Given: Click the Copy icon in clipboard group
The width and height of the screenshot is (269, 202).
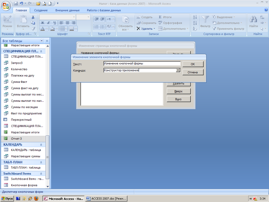Looking at the screenshot, I should click(33, 23).
